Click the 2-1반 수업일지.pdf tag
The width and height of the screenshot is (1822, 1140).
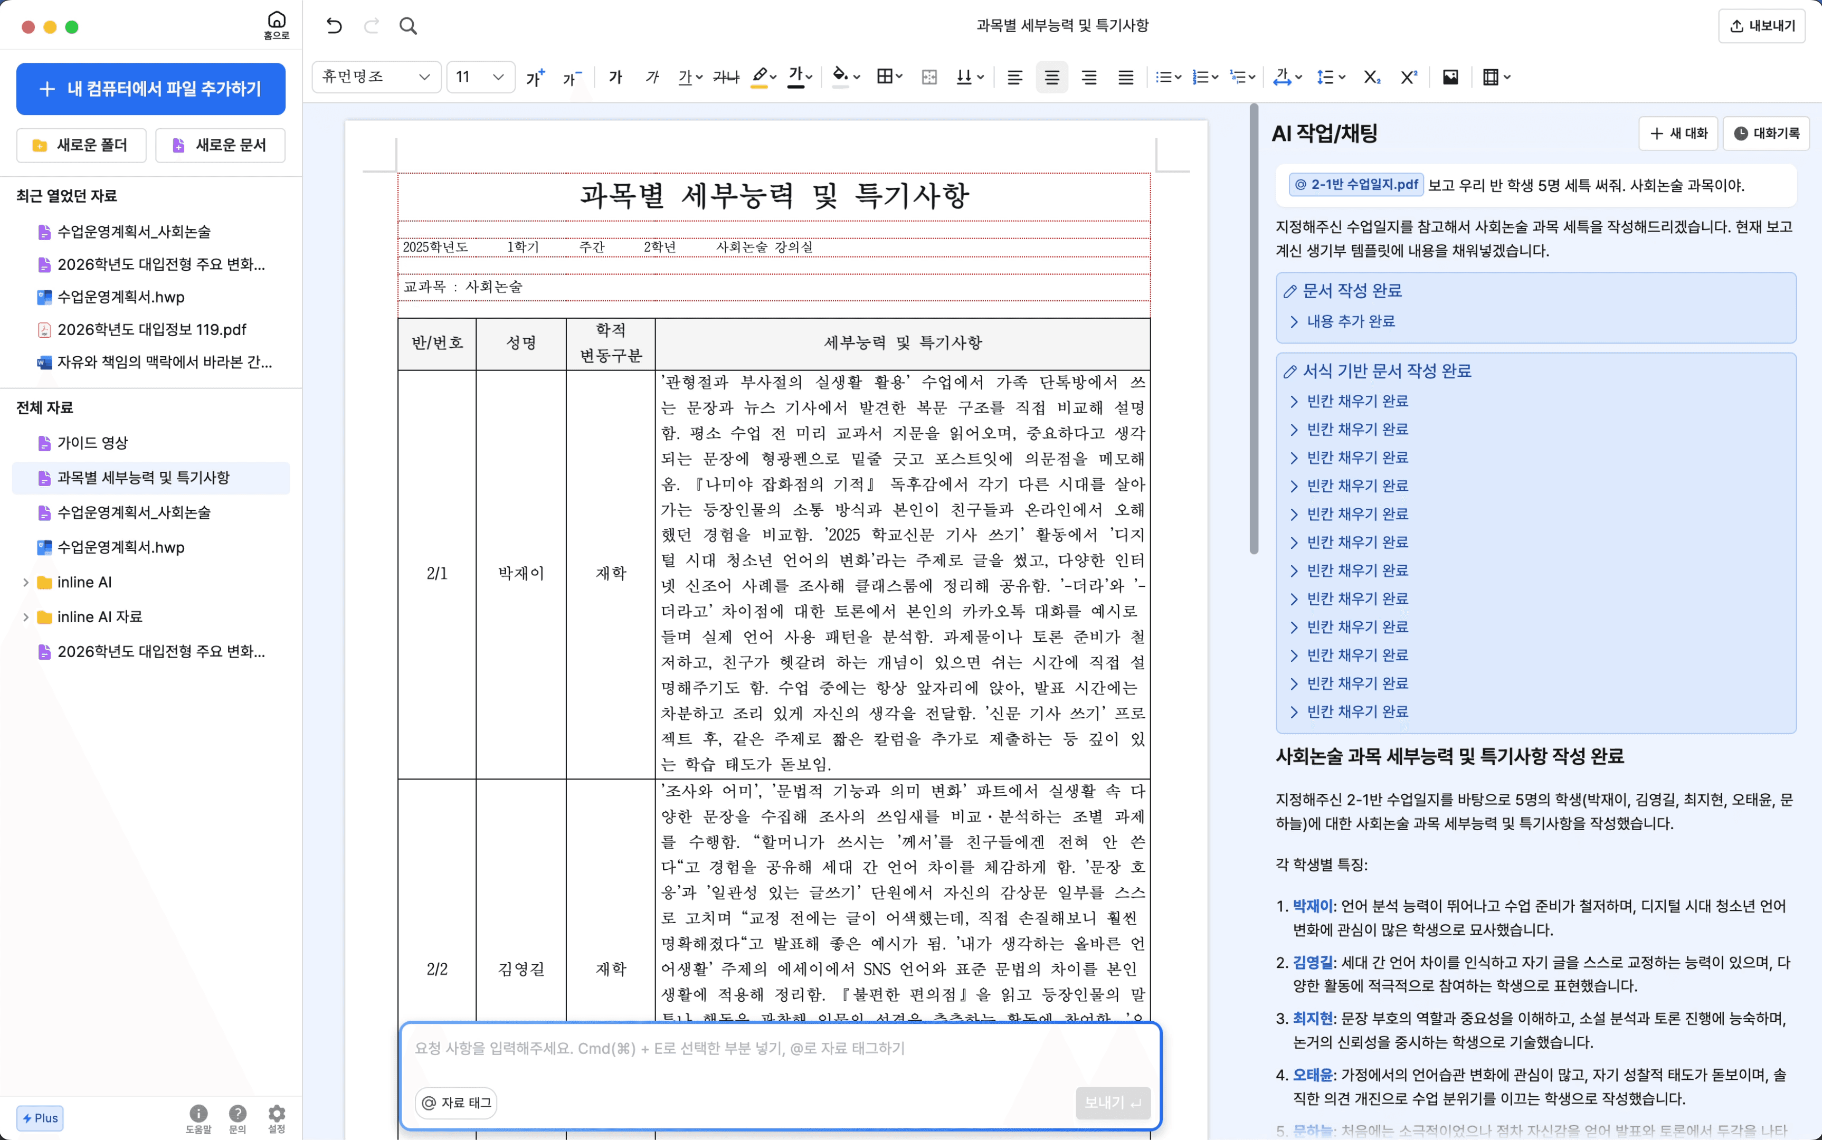1356,185
